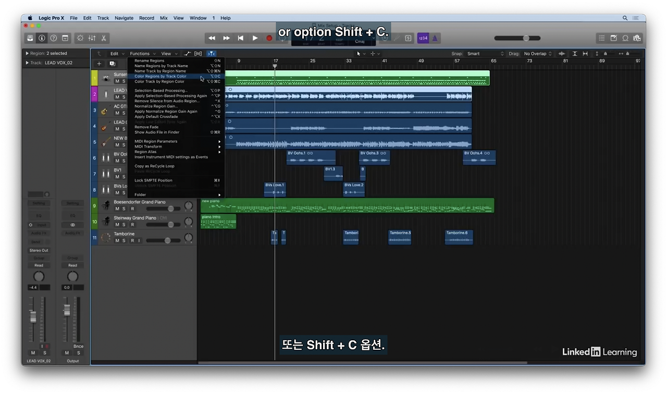Viewport: 667px width, 394px height.
Task: Choose Color Regions by Track Color
Action: tap(177, 76)
